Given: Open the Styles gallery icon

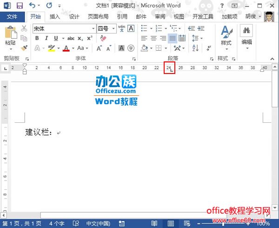Looking at the screenshot, I should pos(226,32).
